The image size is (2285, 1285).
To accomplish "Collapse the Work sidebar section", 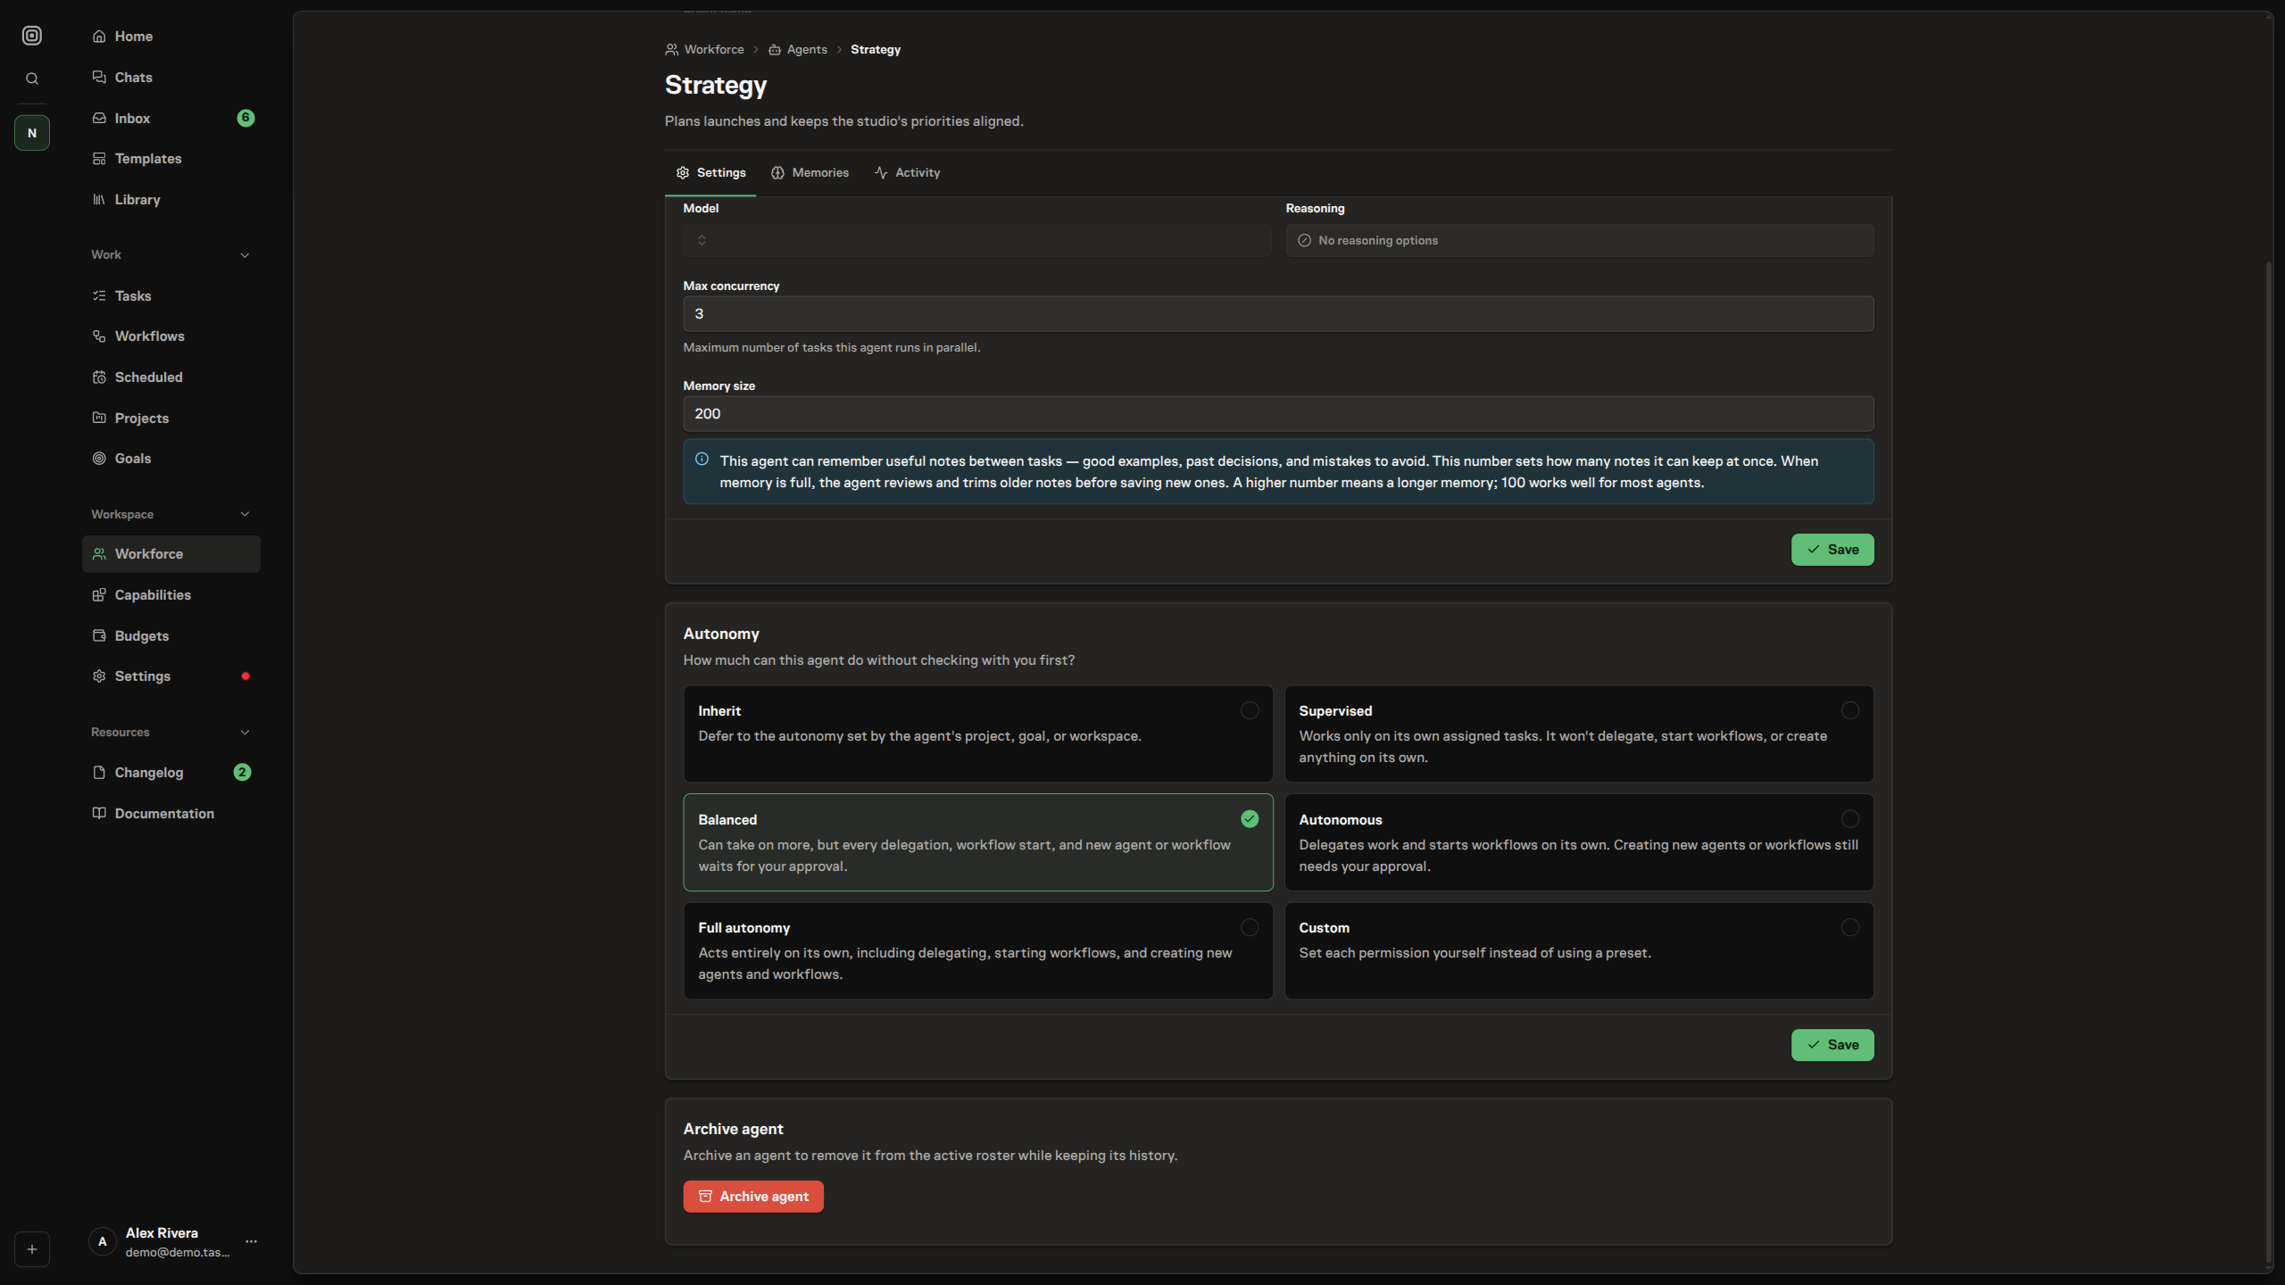I will coord(245,255).
